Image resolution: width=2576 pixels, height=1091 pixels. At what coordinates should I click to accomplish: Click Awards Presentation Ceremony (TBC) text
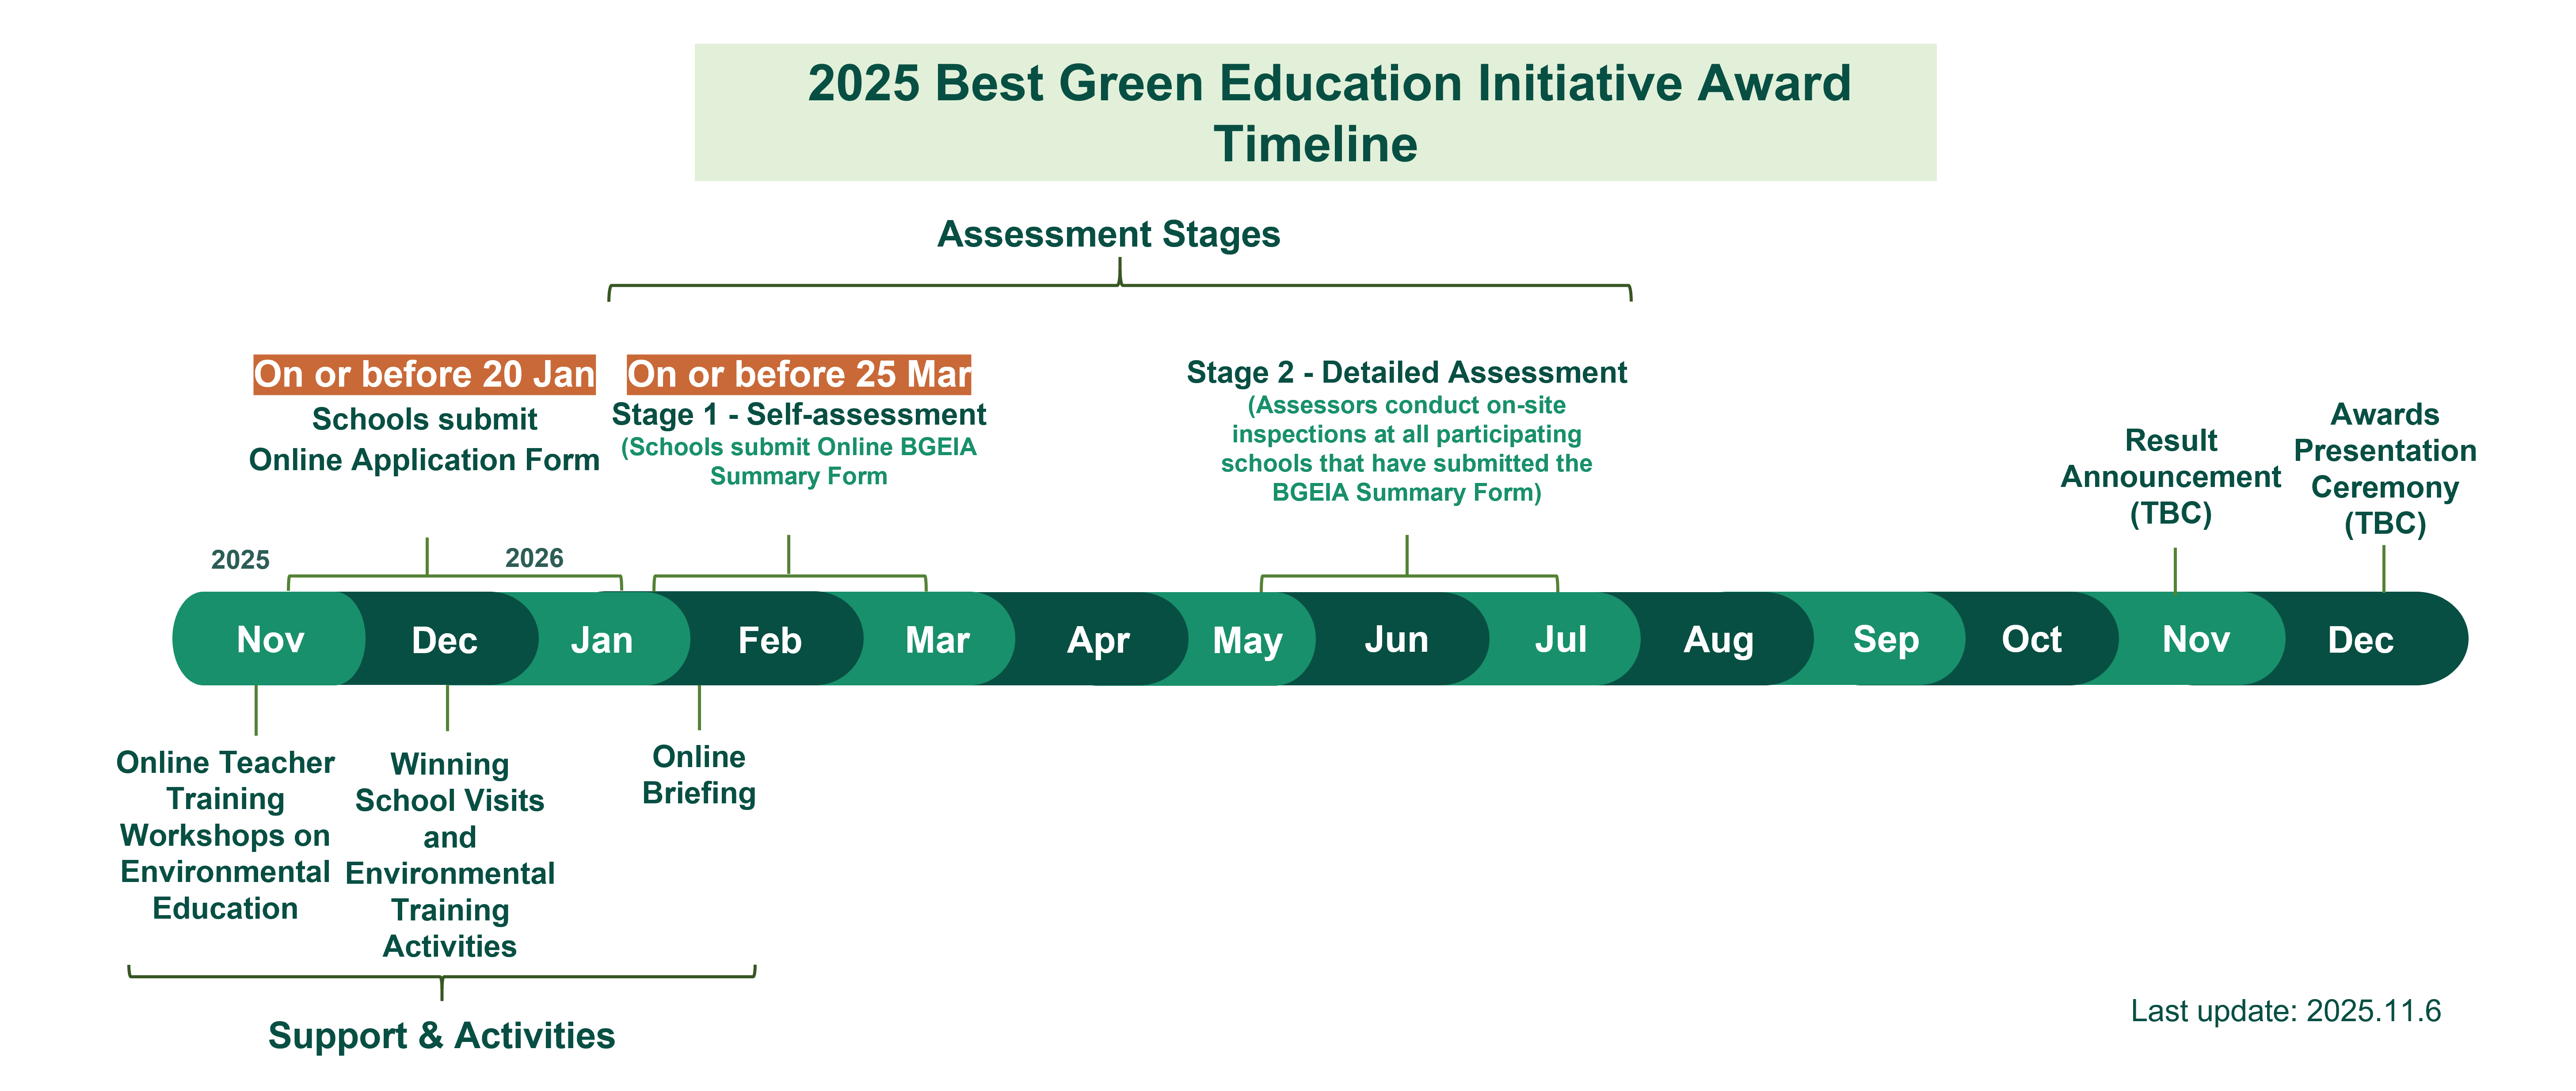(x=2384, y=469)
